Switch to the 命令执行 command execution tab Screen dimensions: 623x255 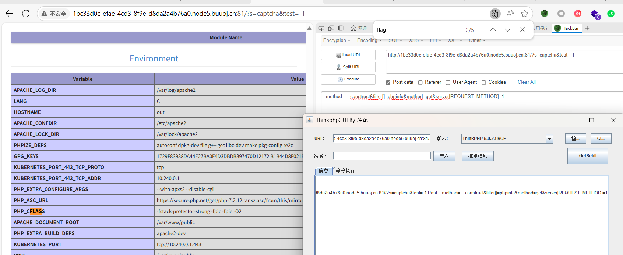346,170
